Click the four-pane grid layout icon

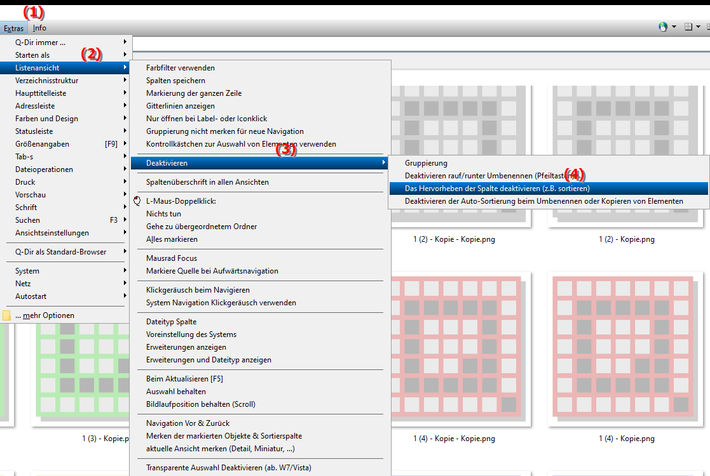[688, 27]
